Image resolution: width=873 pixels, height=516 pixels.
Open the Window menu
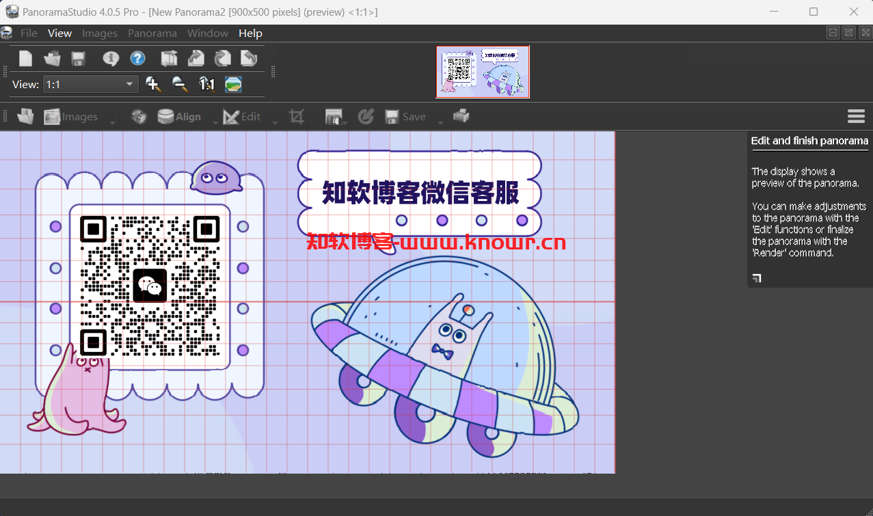208,33
